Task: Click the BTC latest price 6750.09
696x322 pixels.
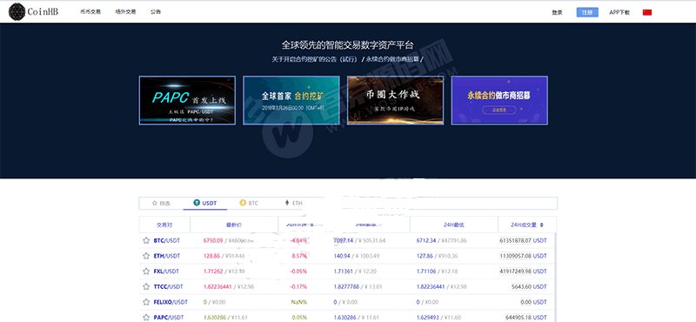Action: click(x=212, y=240)
